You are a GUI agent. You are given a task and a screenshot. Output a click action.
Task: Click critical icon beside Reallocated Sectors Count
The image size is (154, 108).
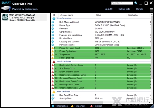[53, 65]
